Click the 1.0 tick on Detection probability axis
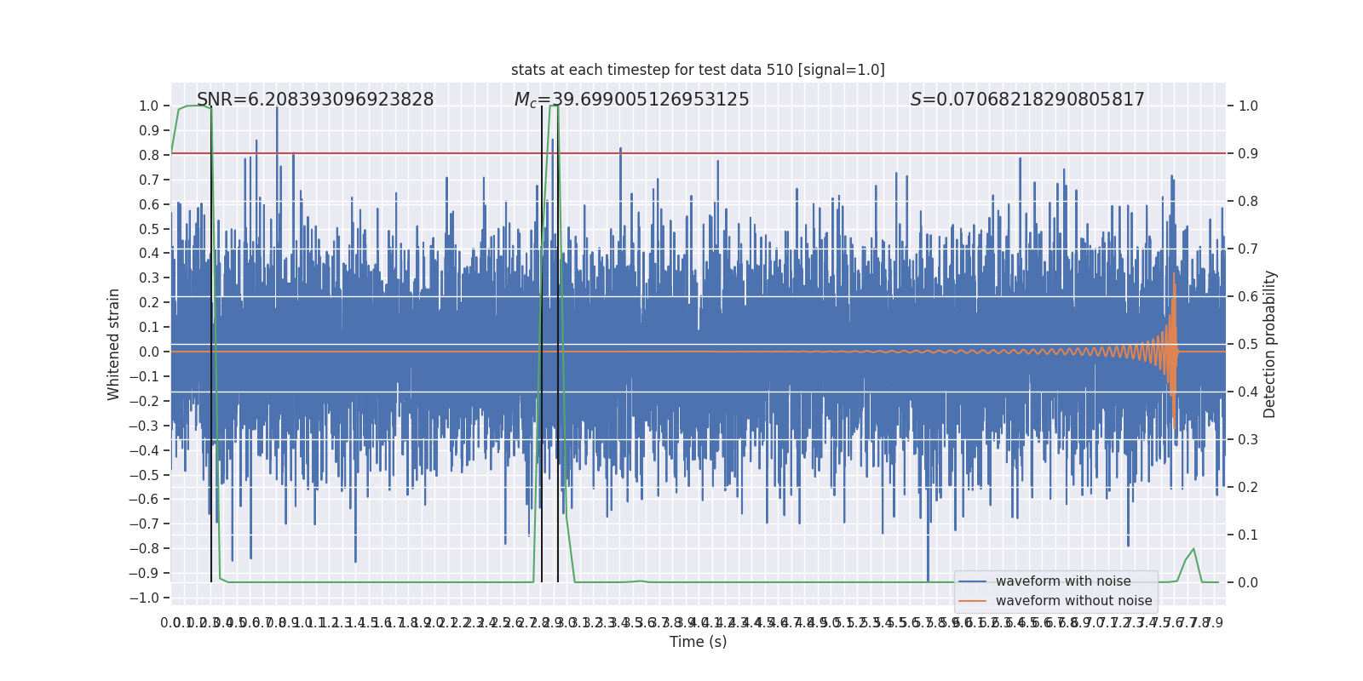The image size is (1363, 681). pyautogui.click(x=1248, y=106)
